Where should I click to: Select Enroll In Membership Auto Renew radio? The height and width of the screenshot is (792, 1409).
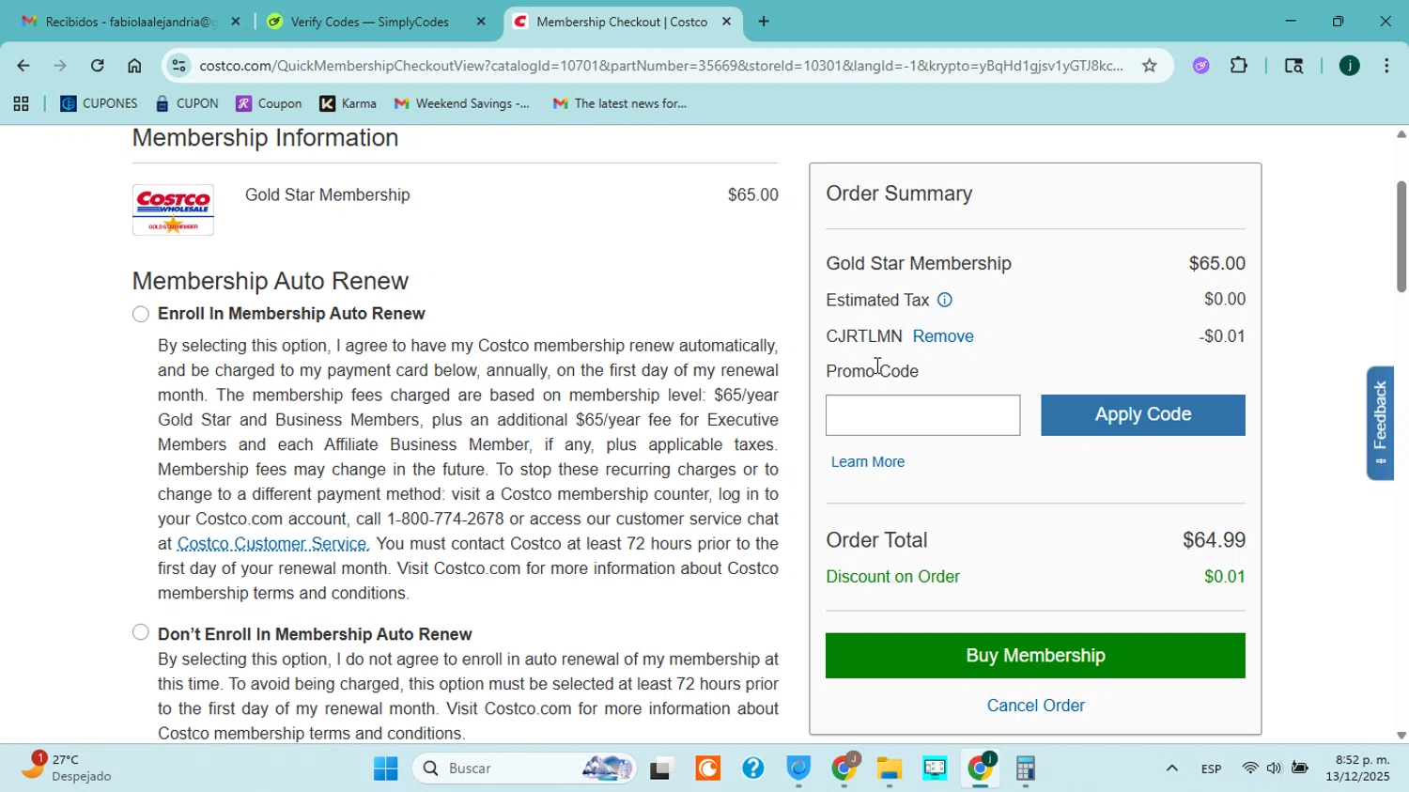coord(141,314)
